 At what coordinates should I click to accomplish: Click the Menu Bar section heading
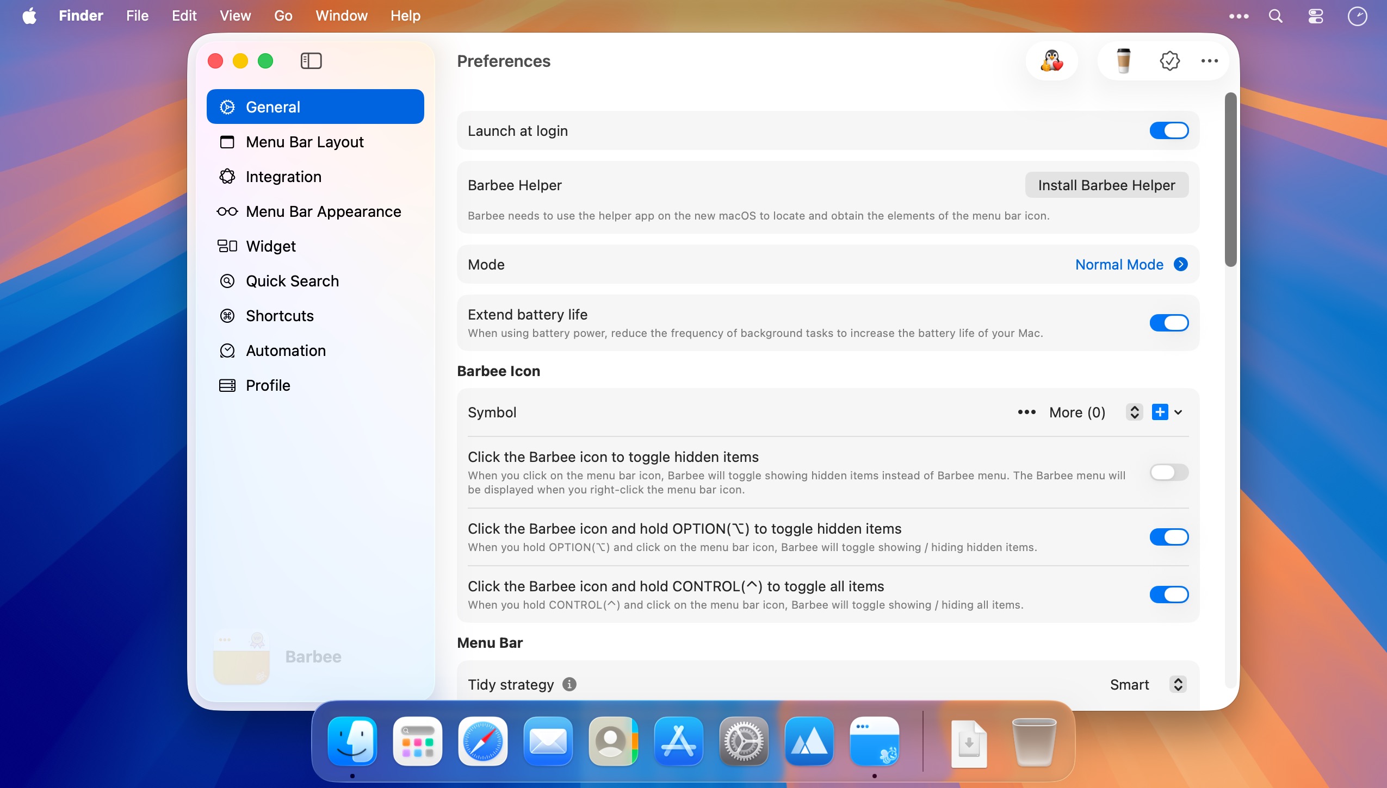pos(490,643)
